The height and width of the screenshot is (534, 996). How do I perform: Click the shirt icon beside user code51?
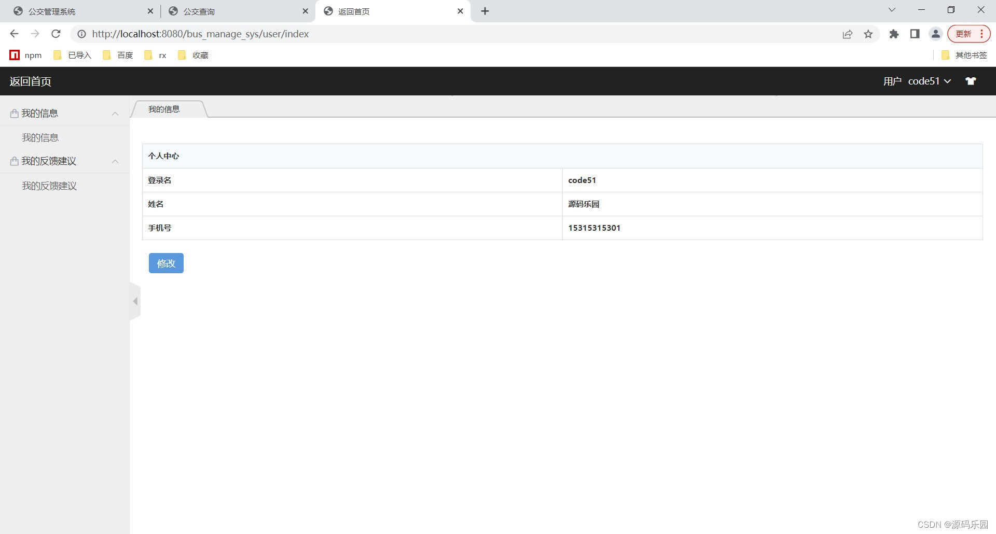click(971, 81)
